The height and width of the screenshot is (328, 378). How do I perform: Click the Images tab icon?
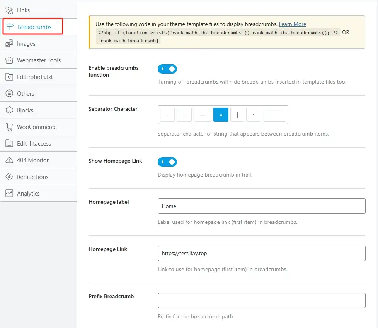pyautogui.click(x=9, y=43)
